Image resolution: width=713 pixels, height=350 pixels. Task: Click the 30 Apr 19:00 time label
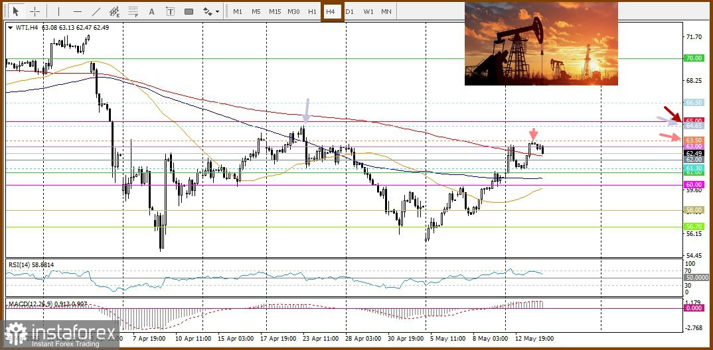pyautogui.click(x=404, y=339)
